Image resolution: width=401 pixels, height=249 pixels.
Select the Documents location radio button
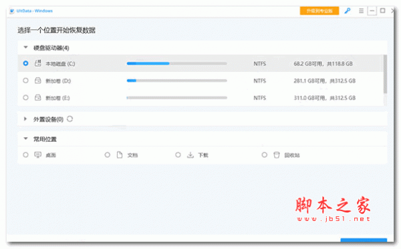(108, 154)
